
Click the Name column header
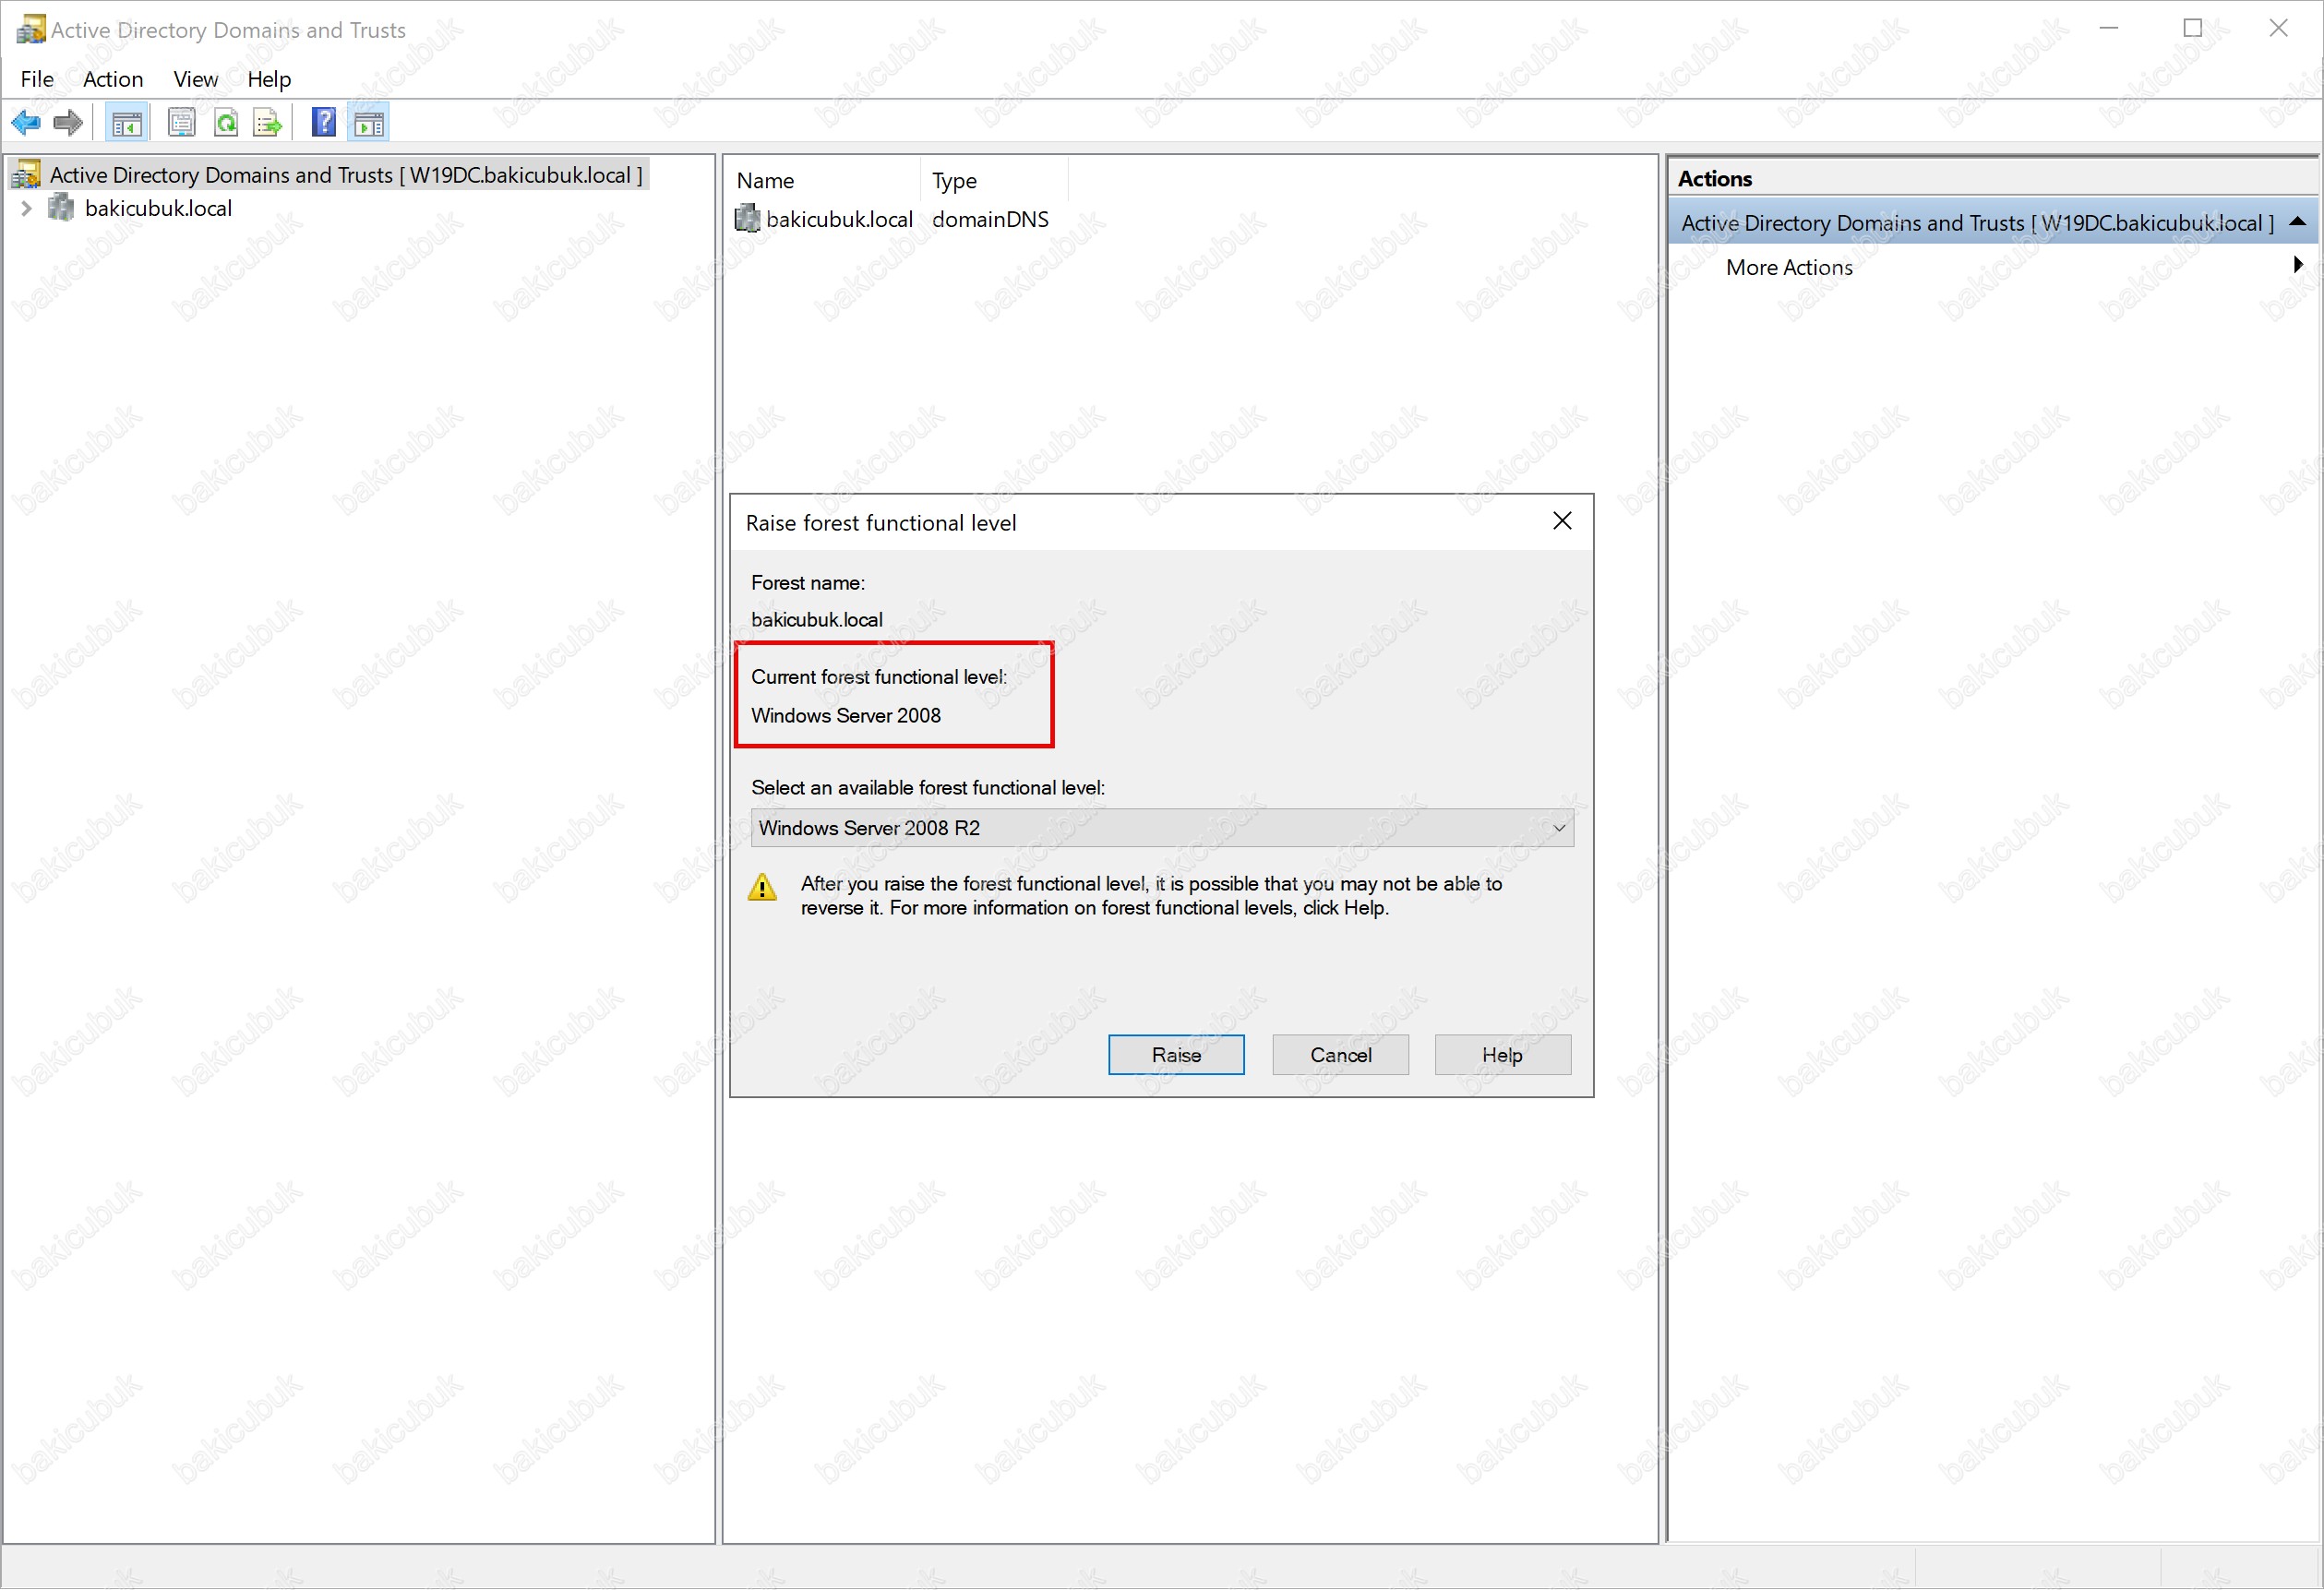pyautogui.click(x=822, y=180)
